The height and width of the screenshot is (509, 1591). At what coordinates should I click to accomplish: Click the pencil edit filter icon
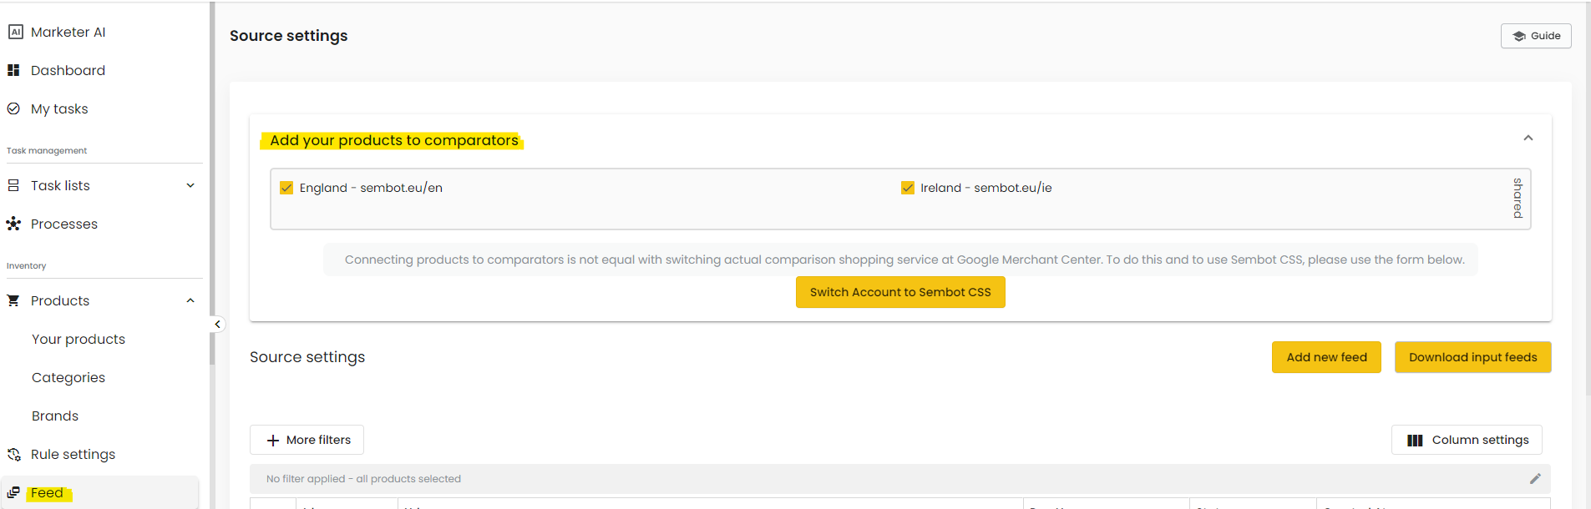1535,478
